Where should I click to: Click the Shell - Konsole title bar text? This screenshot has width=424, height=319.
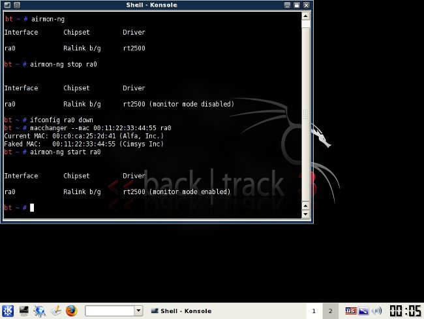(151, 5)
